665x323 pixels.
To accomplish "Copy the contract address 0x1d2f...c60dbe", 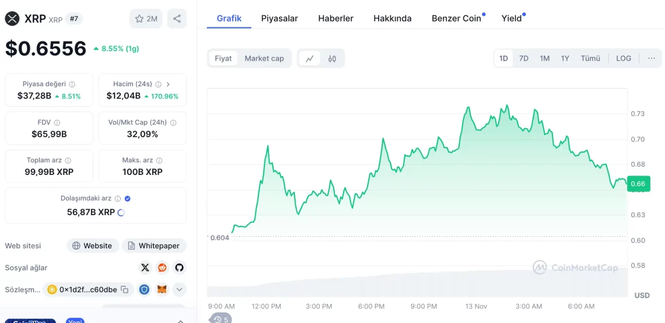I will pos(124,289).
